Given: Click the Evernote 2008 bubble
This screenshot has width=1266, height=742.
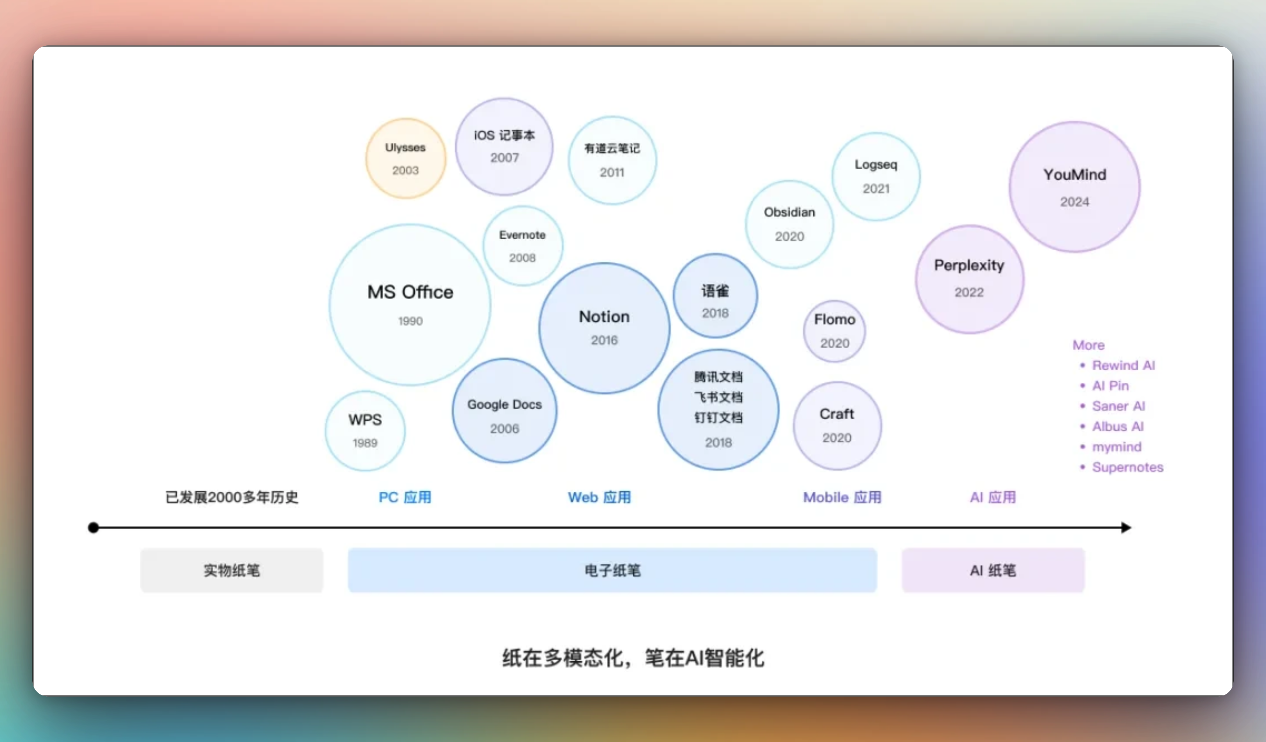Looking at the screenshot, I should coord(522,246).
